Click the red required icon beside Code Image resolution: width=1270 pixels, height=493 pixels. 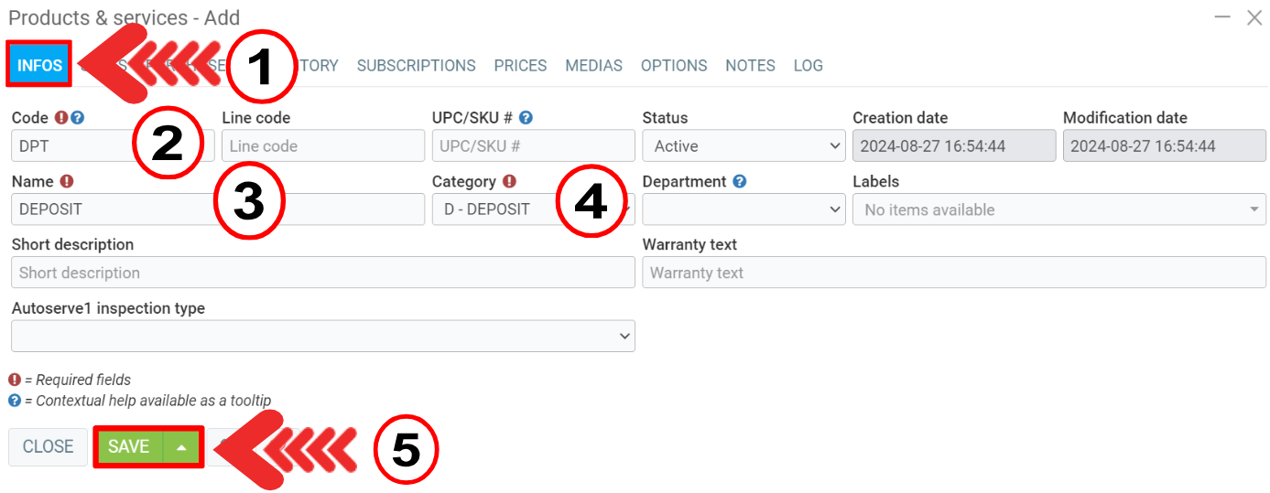(x=61, y=118)
